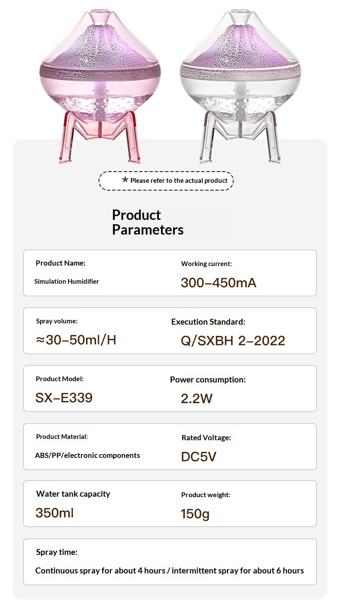Select the Product Name label

pos(61,263)
